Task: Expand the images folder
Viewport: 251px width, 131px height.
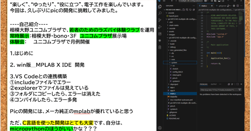Action: (x=180, y=35)
